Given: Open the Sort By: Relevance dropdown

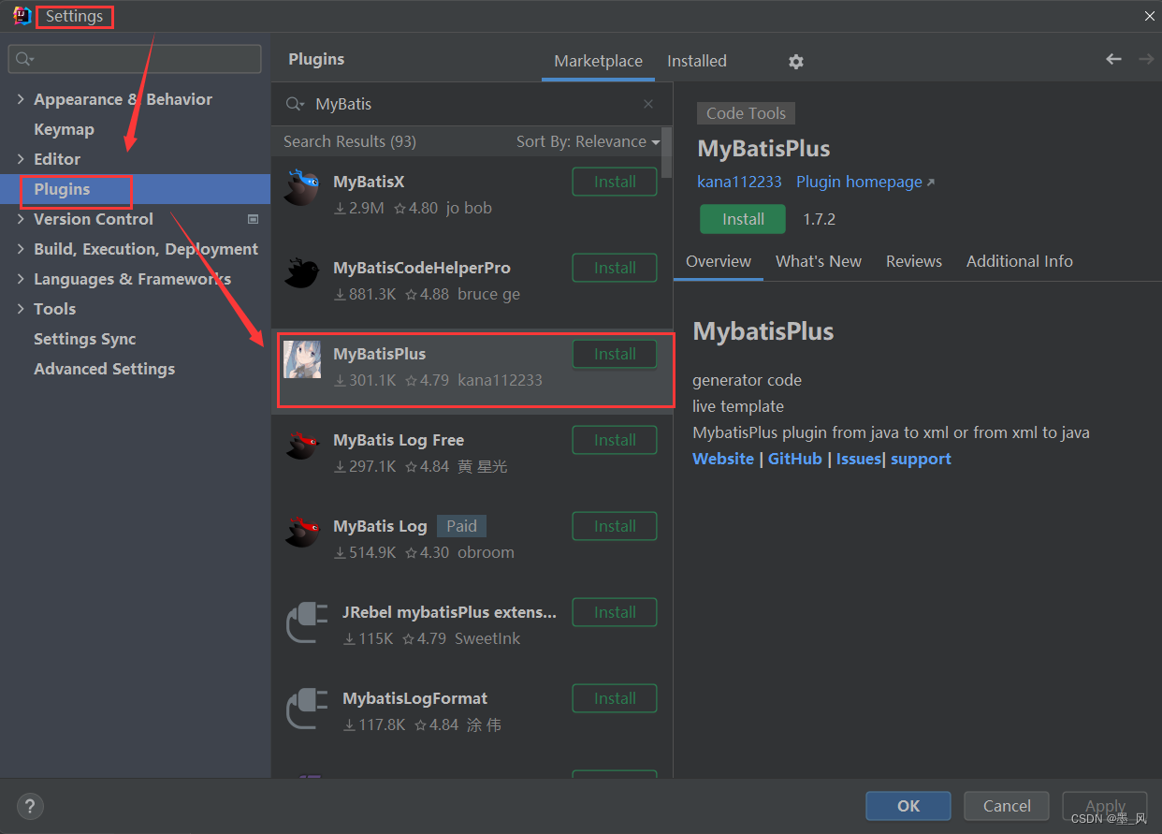Looking at the screenshot, I should pos(588,141).
